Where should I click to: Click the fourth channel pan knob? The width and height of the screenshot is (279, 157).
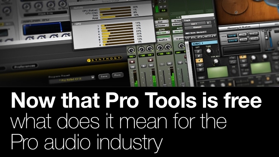[x=181, y=46]
